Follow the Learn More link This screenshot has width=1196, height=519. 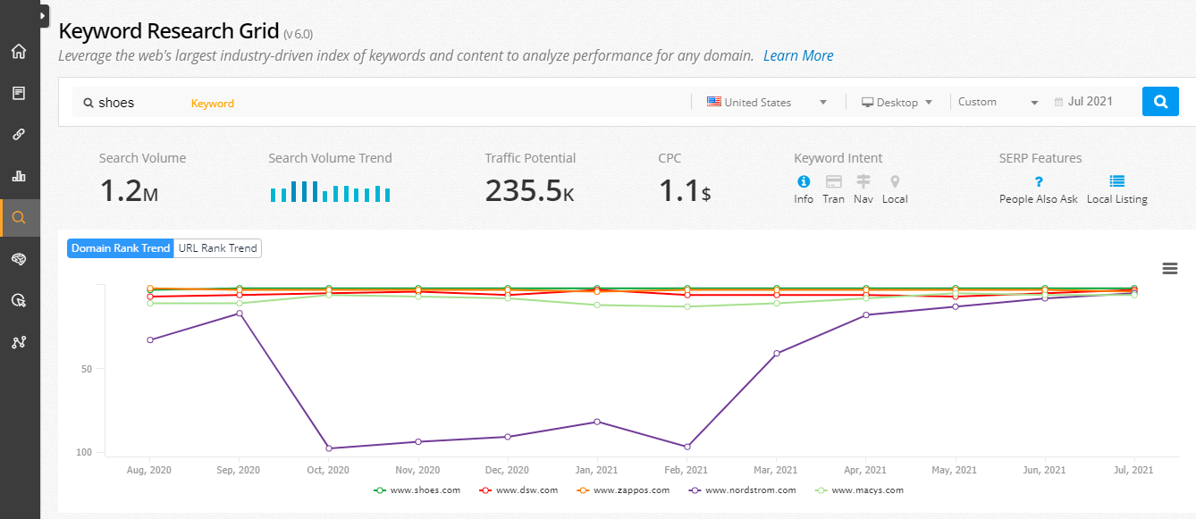tap(797, 55)
